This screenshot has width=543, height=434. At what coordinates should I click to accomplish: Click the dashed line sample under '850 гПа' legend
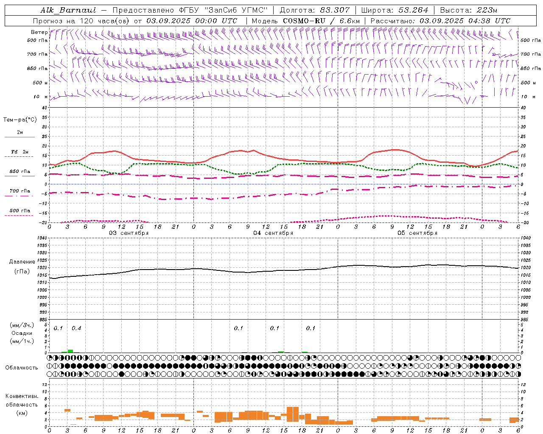(19, 176)
